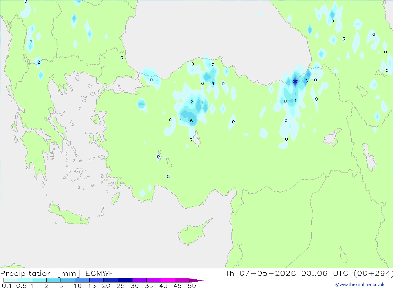
Task: Click the '25' legend scale label
Action: (120, 286)
